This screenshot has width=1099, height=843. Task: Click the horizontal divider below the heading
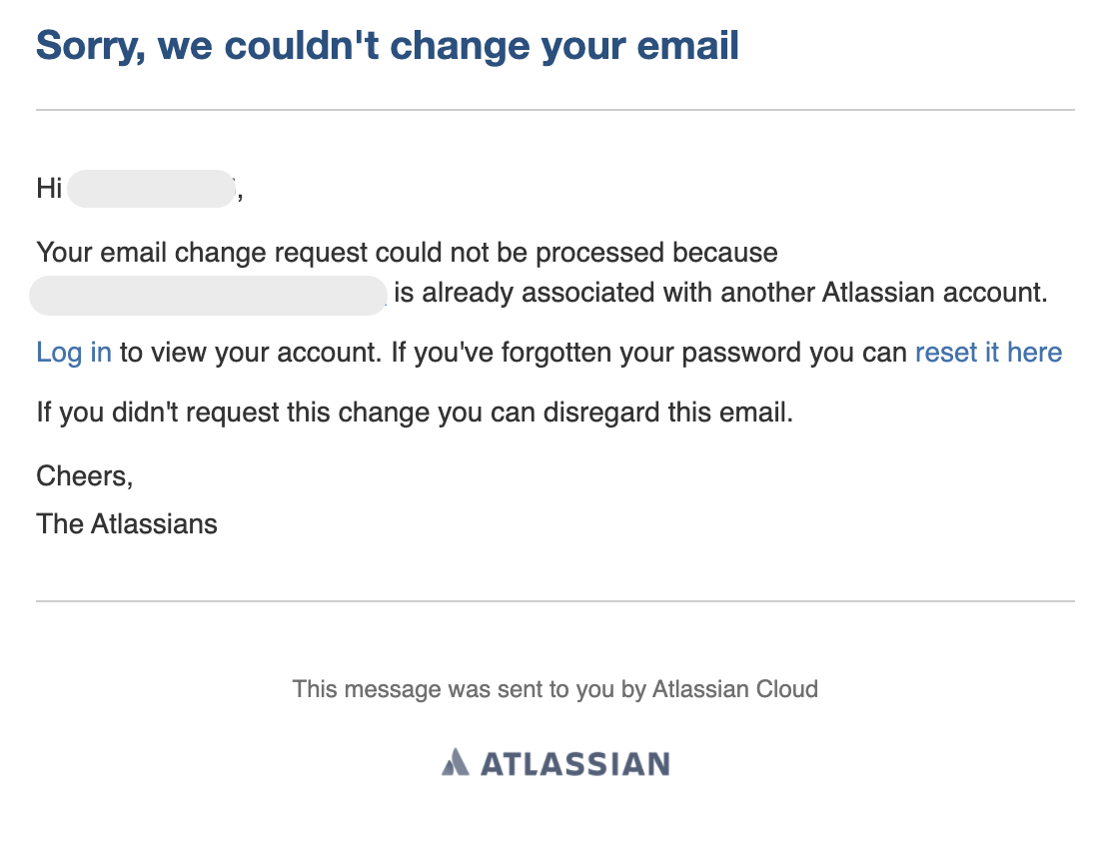554,110
